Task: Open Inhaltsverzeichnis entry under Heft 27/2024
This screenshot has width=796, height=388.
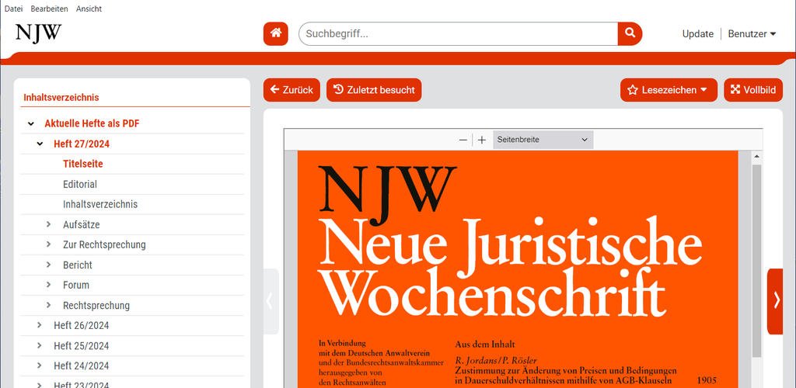Action: [100, 205]
